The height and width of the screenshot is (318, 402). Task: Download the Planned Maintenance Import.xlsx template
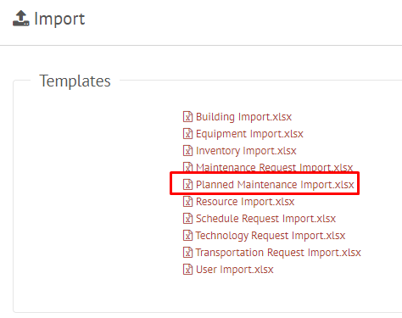pos(275,185)
